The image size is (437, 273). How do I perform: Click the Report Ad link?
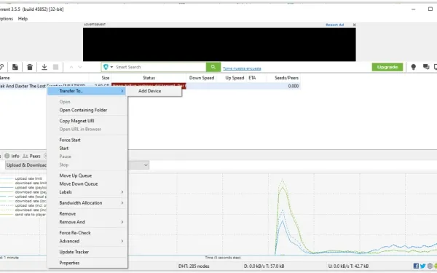334,25
